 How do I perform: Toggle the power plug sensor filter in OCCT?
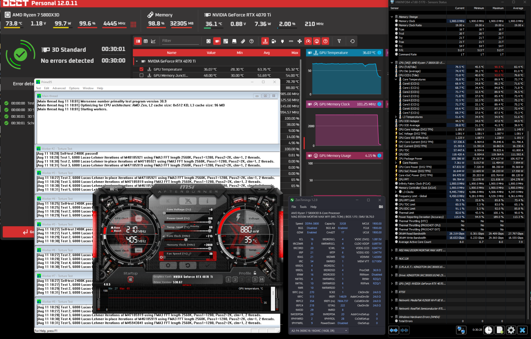[282, 41]
